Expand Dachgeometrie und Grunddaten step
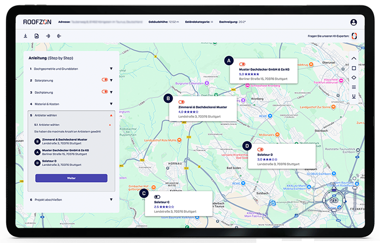The image size is (382, 243). click(111, 69)
